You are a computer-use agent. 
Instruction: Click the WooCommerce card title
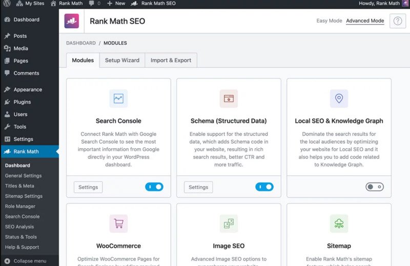coord(118,246)
